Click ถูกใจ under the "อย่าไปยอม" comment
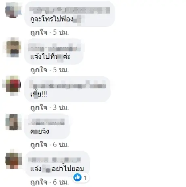 39,182
